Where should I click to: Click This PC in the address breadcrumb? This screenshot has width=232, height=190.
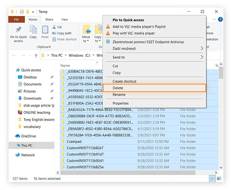pyautogui.click(x=57, y=55)
